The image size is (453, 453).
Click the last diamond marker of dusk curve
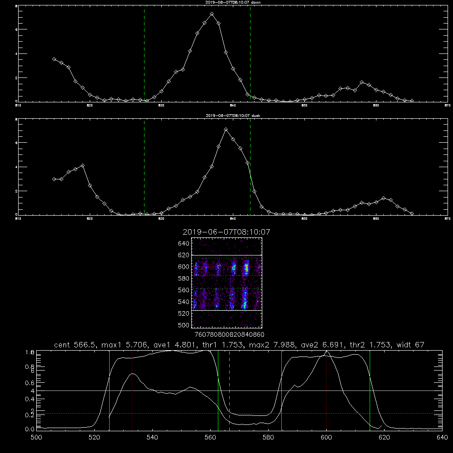tap(412, 213)
